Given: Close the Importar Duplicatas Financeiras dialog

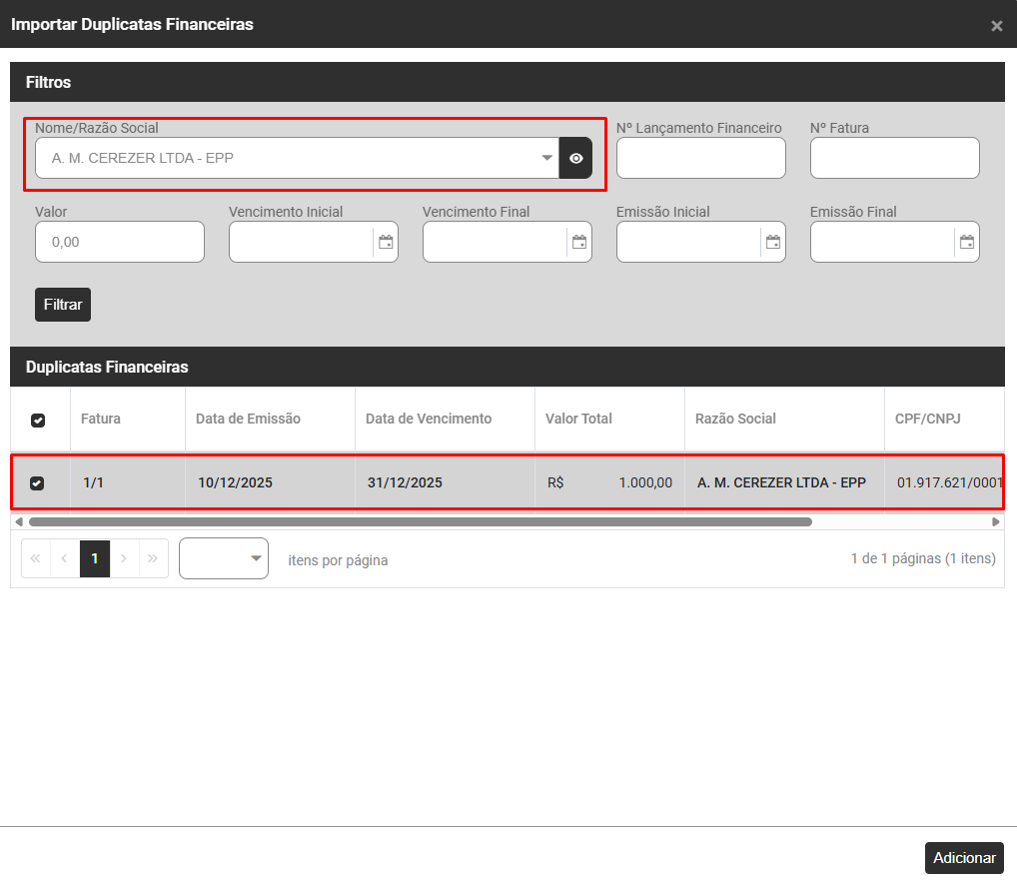Looking at the screenshot, I should [x=996, y=26].
